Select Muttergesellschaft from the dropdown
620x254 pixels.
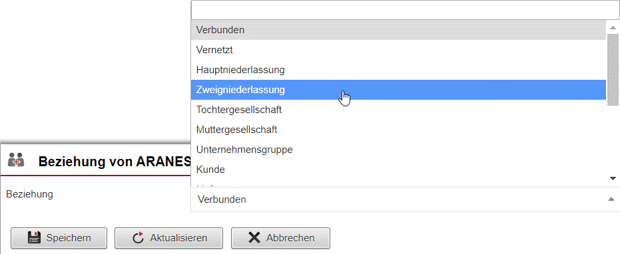point(398,130)
